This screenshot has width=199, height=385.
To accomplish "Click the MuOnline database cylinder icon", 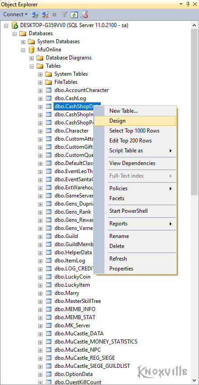I will click(x=32, y=50).
